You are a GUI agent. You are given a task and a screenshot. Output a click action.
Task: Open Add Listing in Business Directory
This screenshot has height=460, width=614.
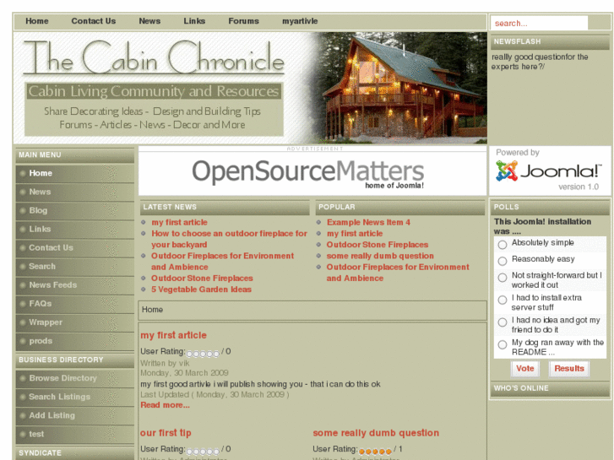coord(75,415)
